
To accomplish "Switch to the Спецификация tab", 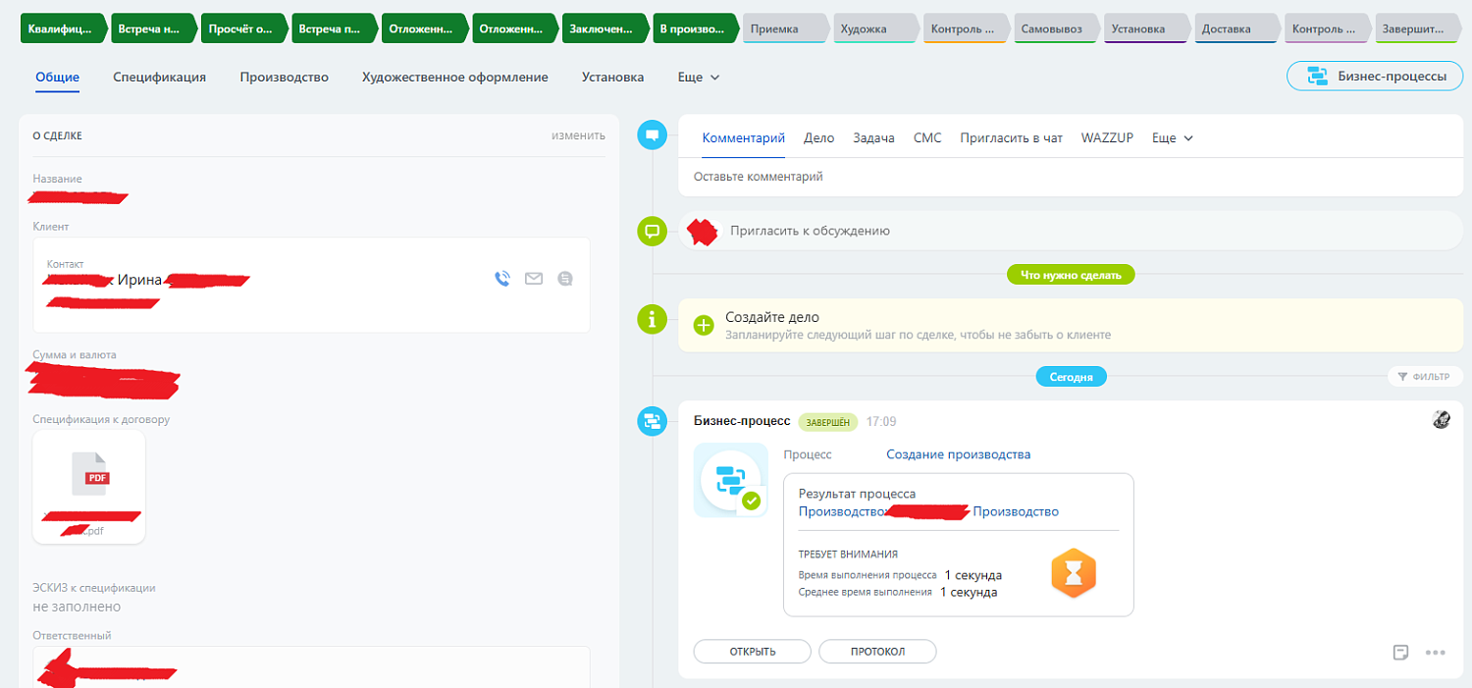I will [160, 76].
